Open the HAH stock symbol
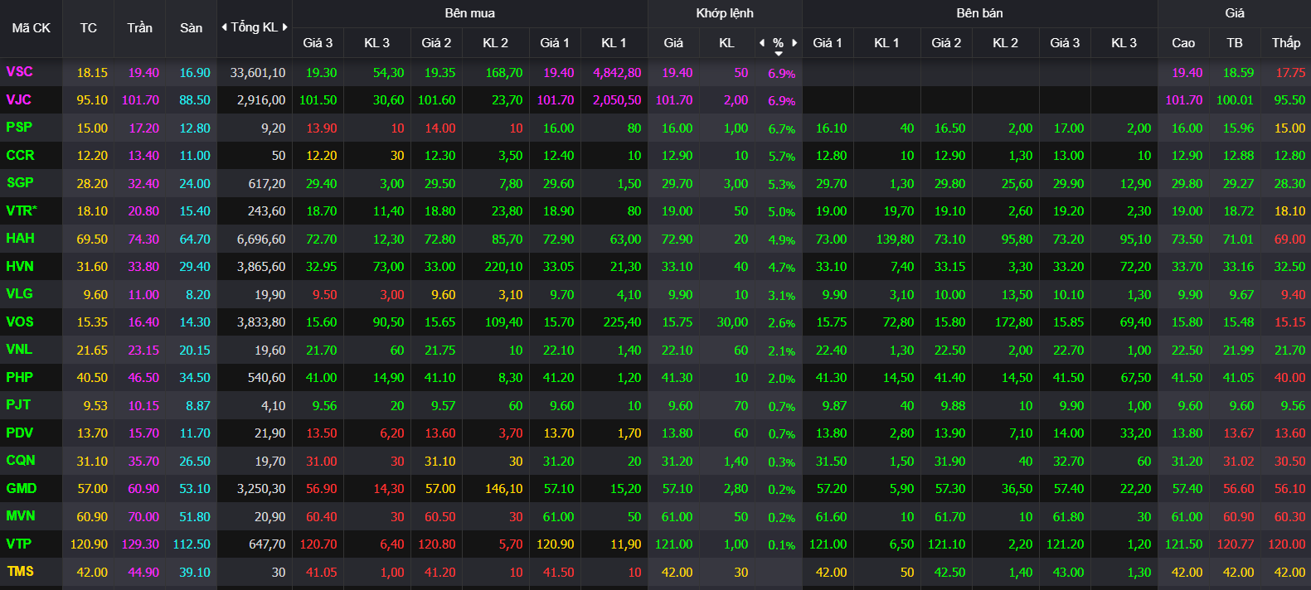Screen dimensions: 1311x590 (x=20, y=239)
